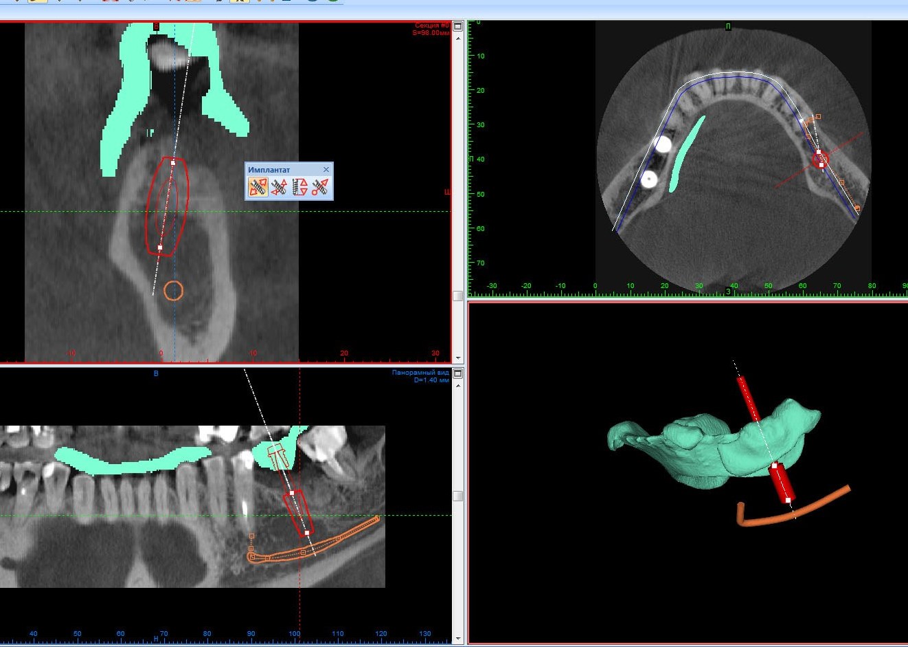Choose the second implant rotate tool icon
This screenshot has height=647, width=908.
pyautogui.click(x=278, y=186)
